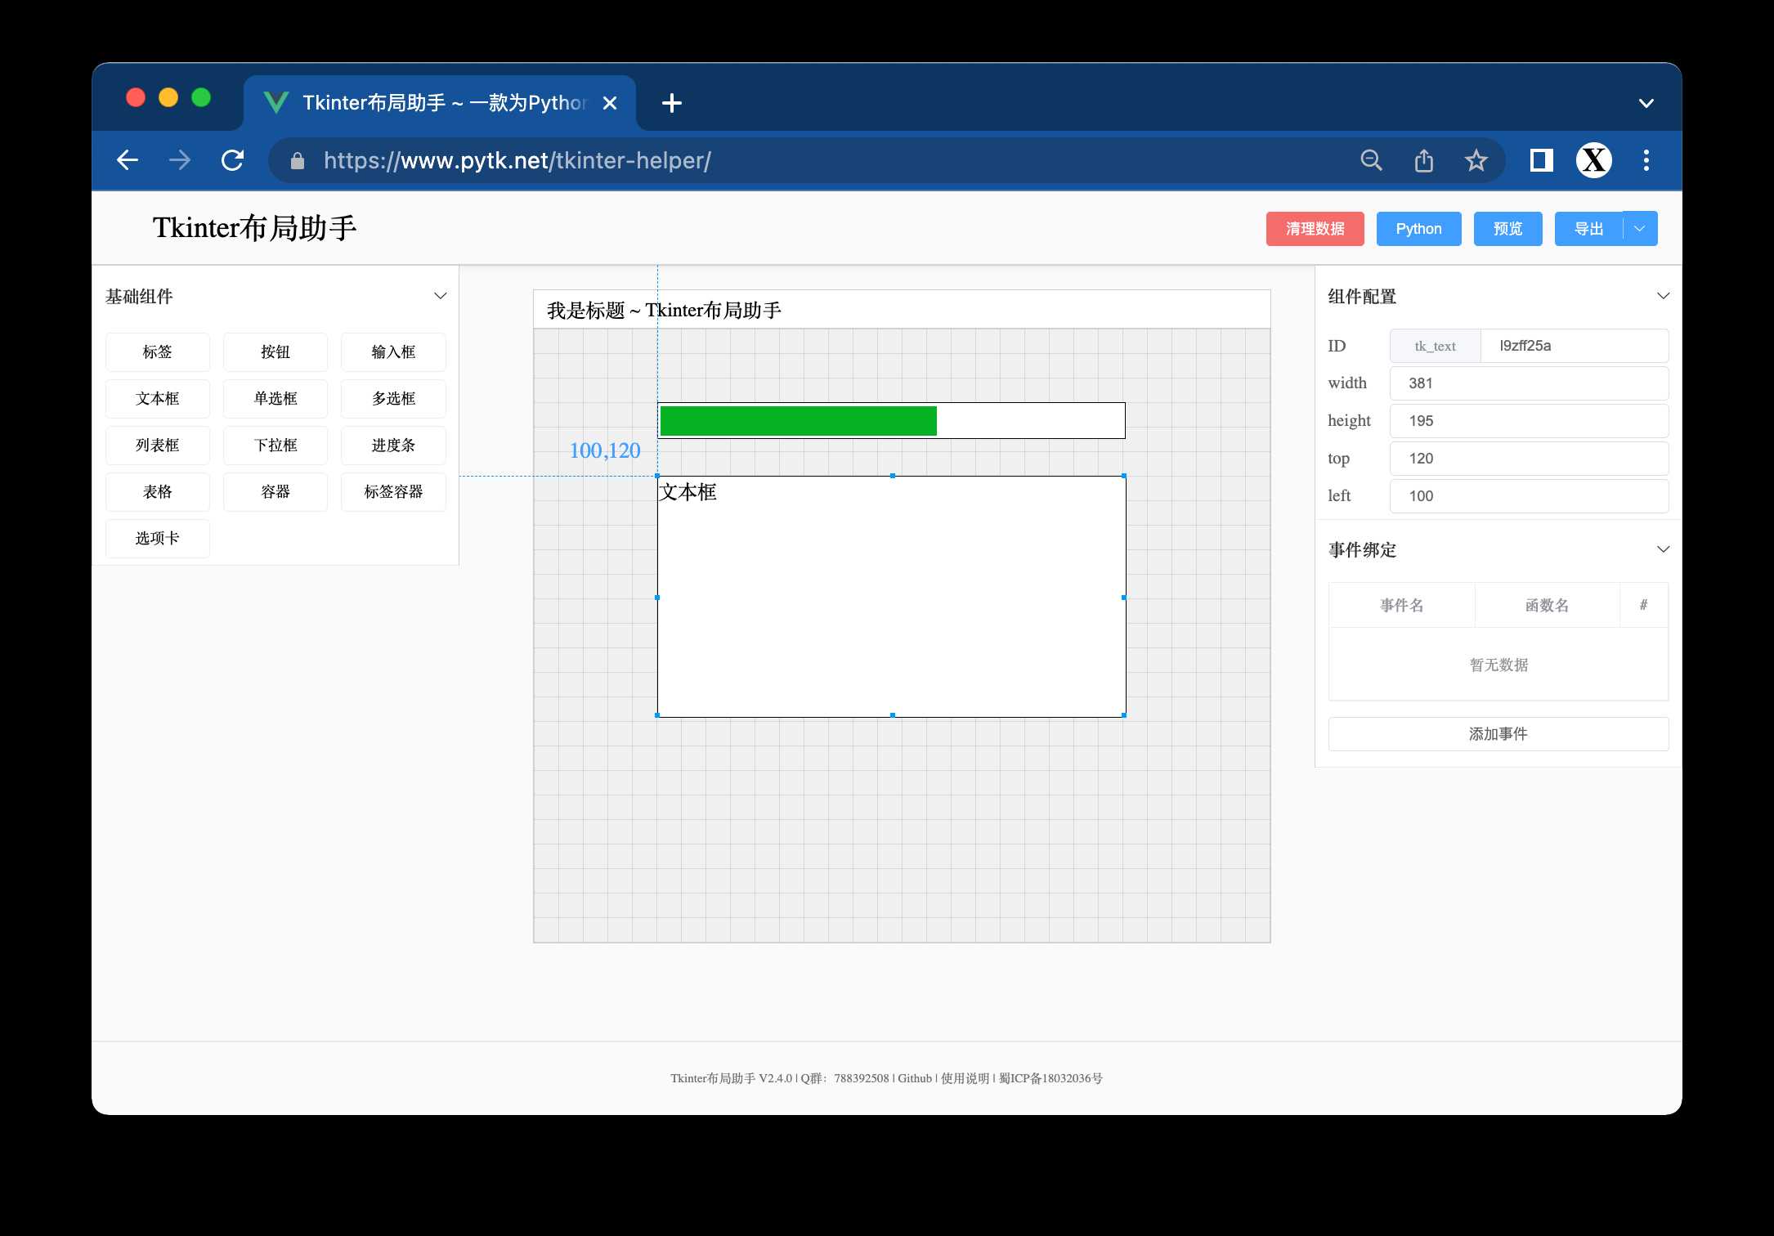
Task: Expand the tab search chevron
Action: coord(1646,103)
